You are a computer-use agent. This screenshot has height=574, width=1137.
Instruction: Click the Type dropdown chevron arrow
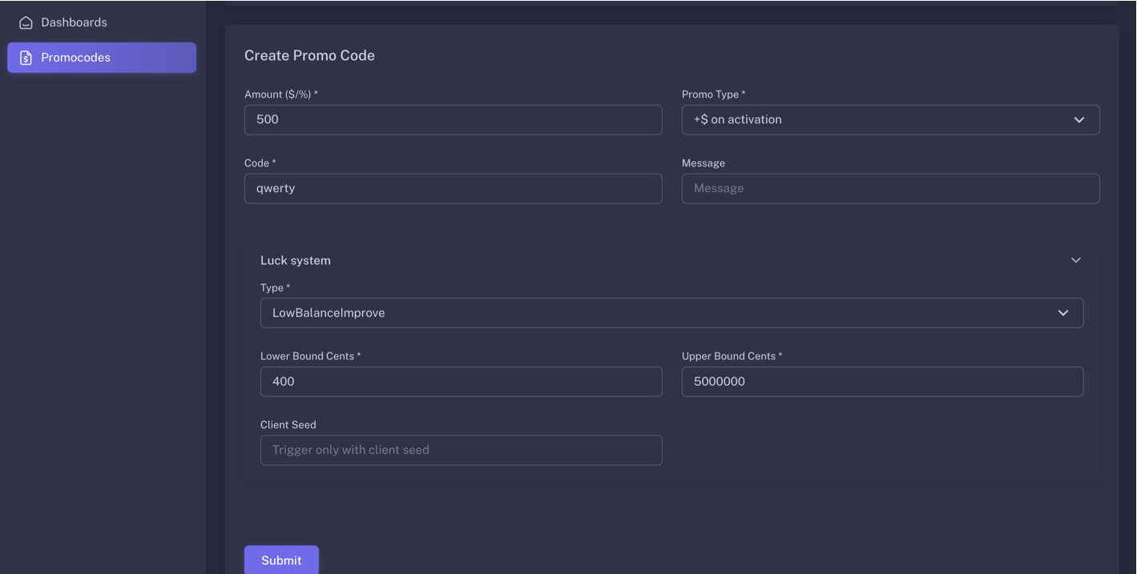tap(1063, 313)
